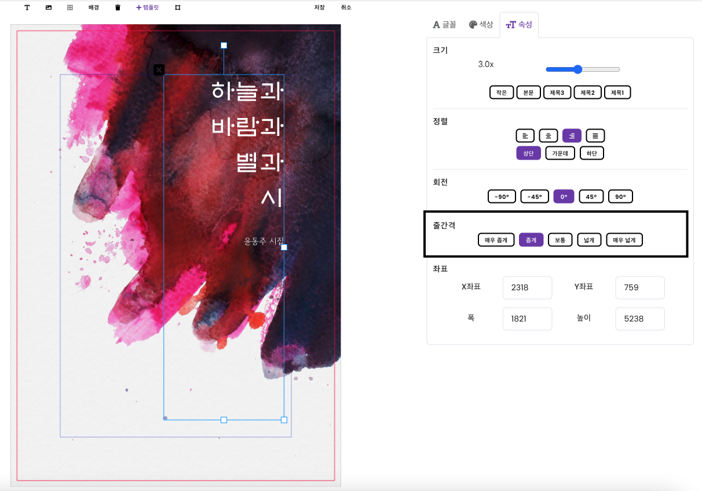
Task: Choose the 본문 size preset
Action: [529, 93]
